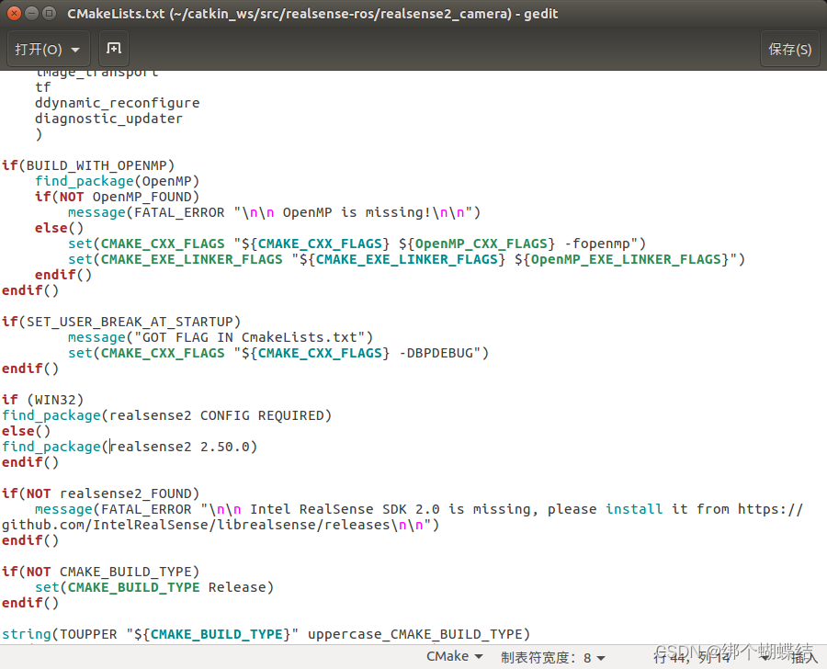Minimize the gedit window
The width and height of the screenshot is (827, 669).
(31, 13)
